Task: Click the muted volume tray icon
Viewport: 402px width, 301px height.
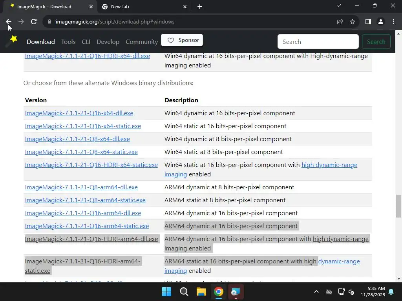Action: coord(351,292)
